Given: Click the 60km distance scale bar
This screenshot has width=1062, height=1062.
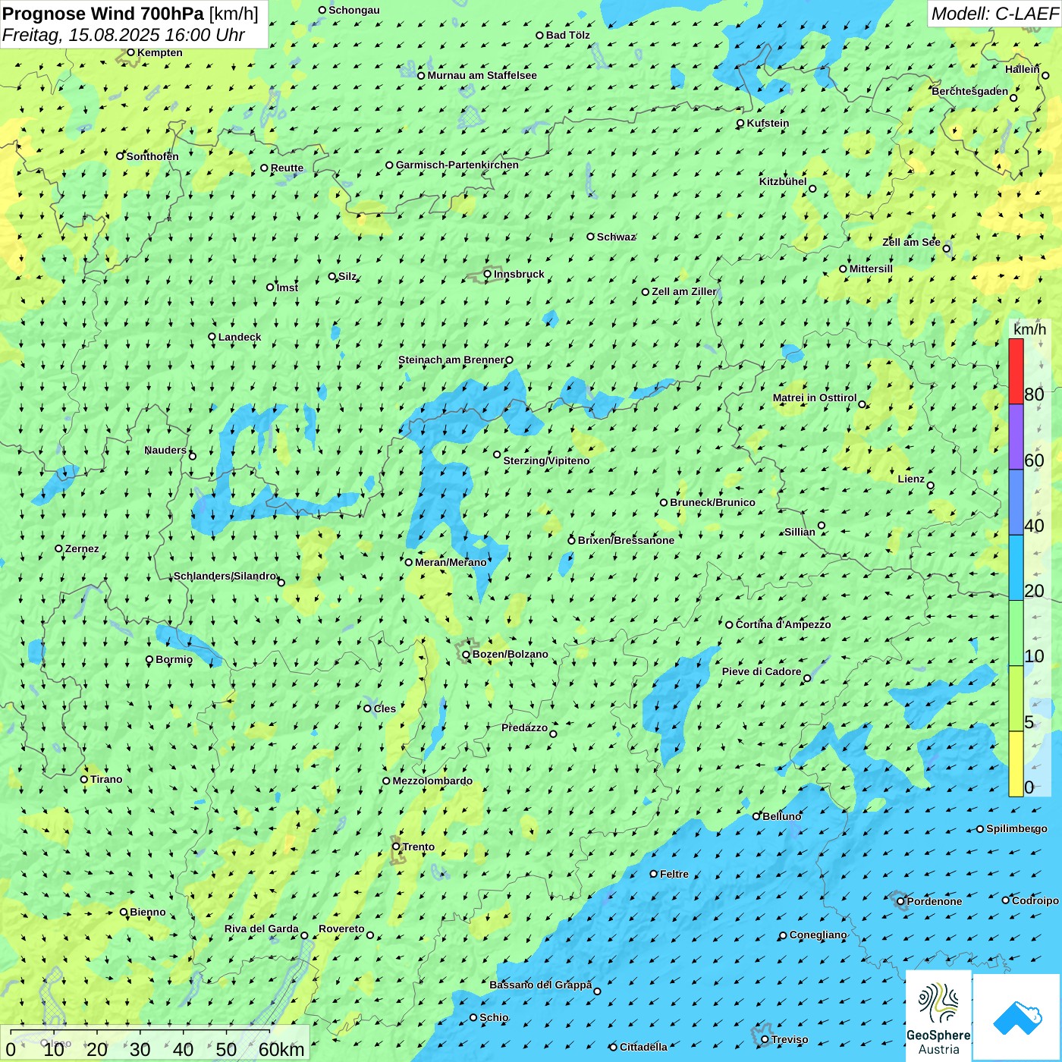Looking at the screenshot, I should 140,1032.
